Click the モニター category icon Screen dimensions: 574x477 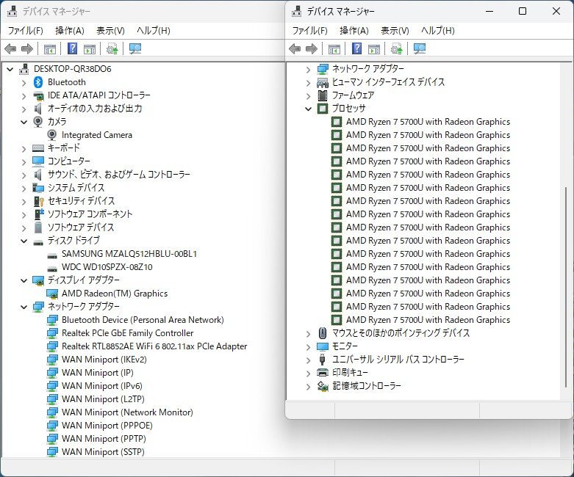tap(323, 346)
